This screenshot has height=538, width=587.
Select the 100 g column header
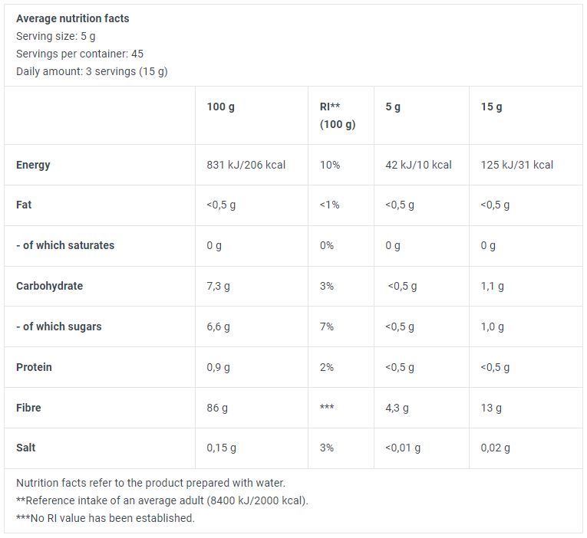coord(221,107)
